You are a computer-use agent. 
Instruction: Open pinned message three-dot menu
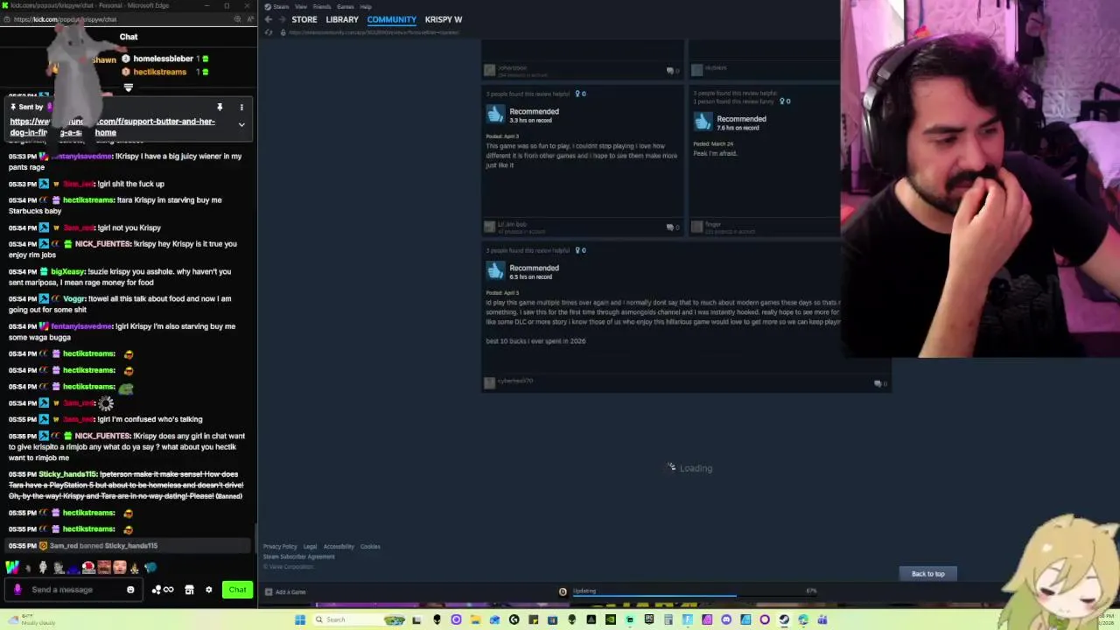point(241,107)
